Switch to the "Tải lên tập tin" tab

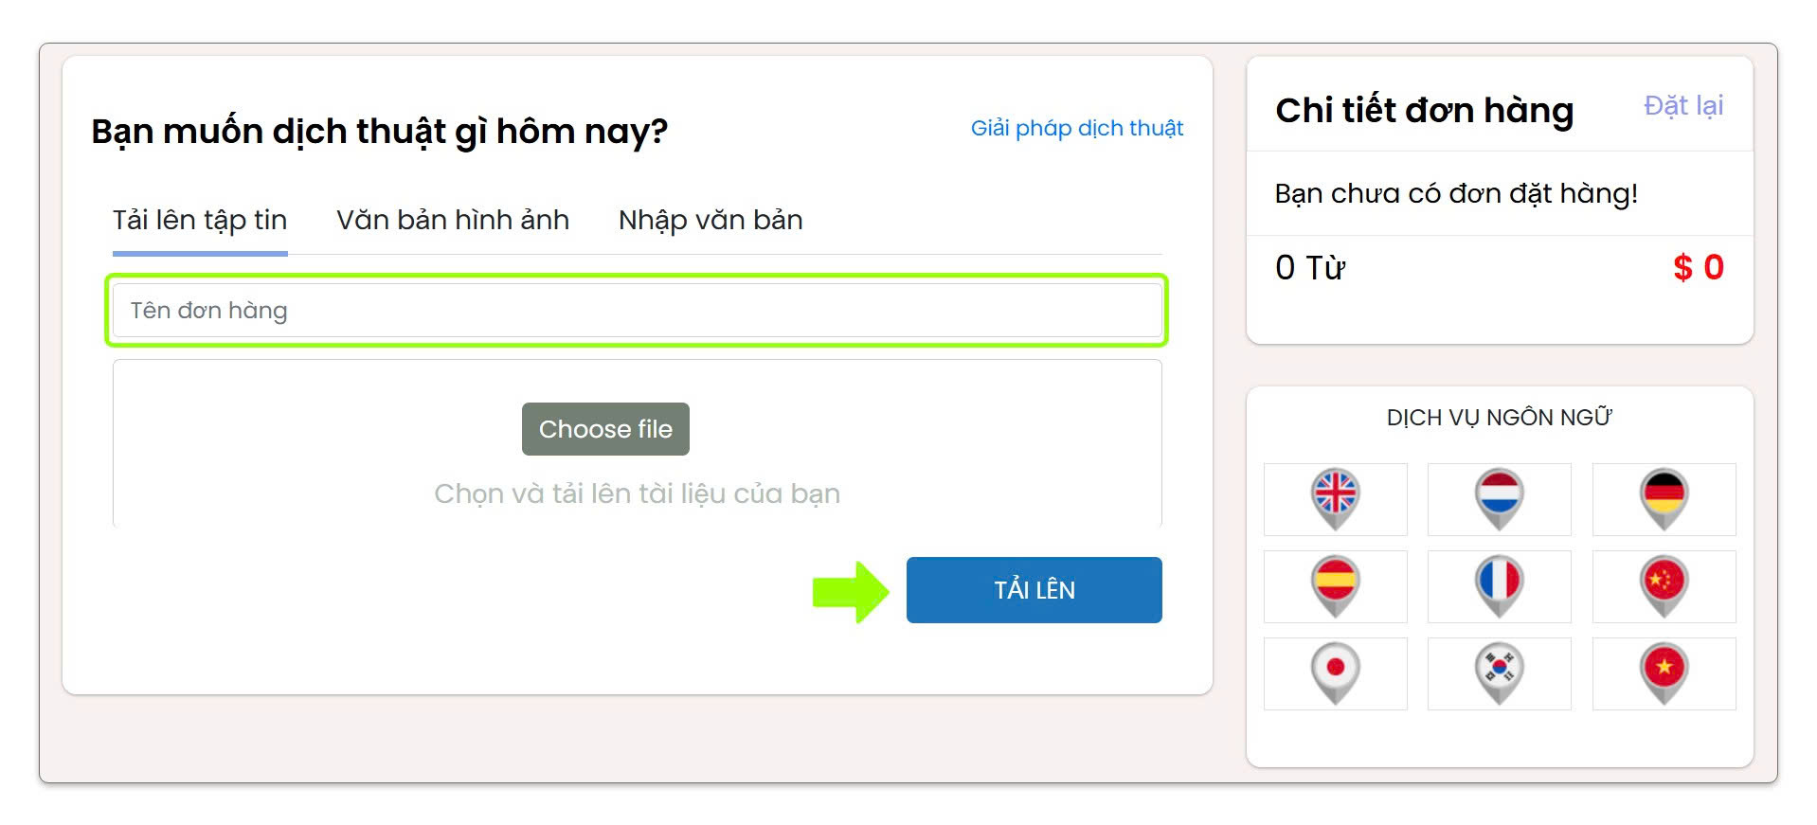coord(200,221)
